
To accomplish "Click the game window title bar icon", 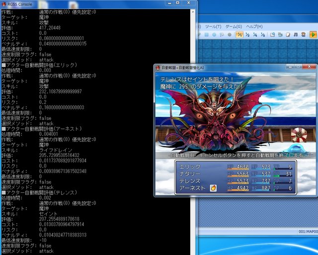I will (158, 68).
